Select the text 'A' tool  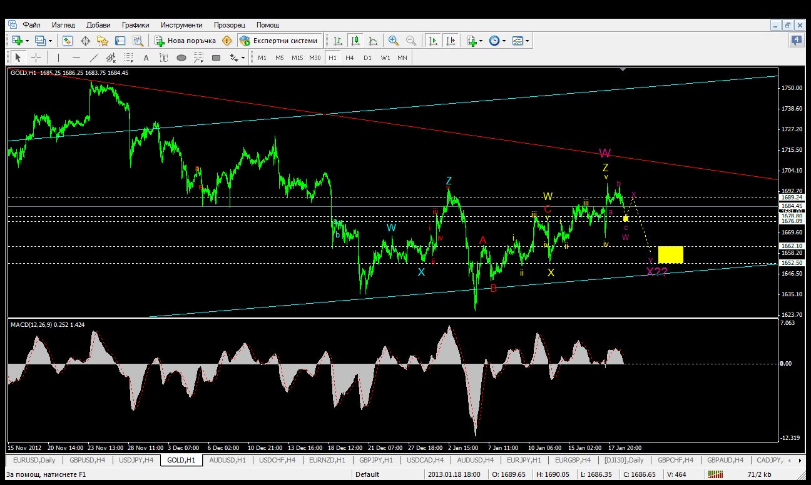coord(146,57)
